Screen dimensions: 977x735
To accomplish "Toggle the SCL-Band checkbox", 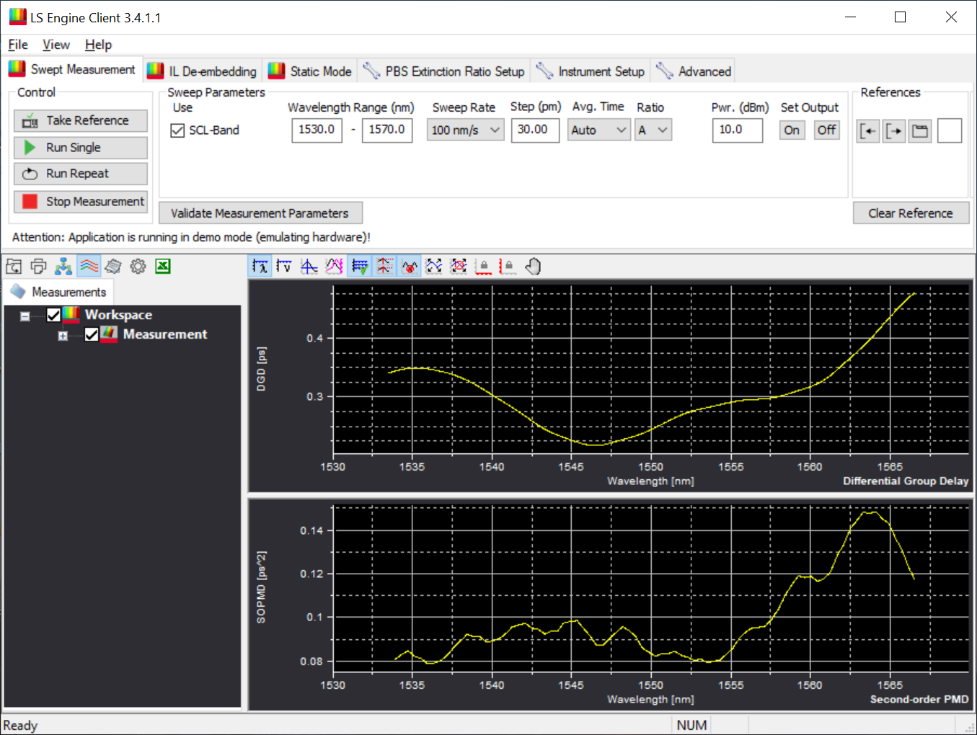I will coord(177,130).
